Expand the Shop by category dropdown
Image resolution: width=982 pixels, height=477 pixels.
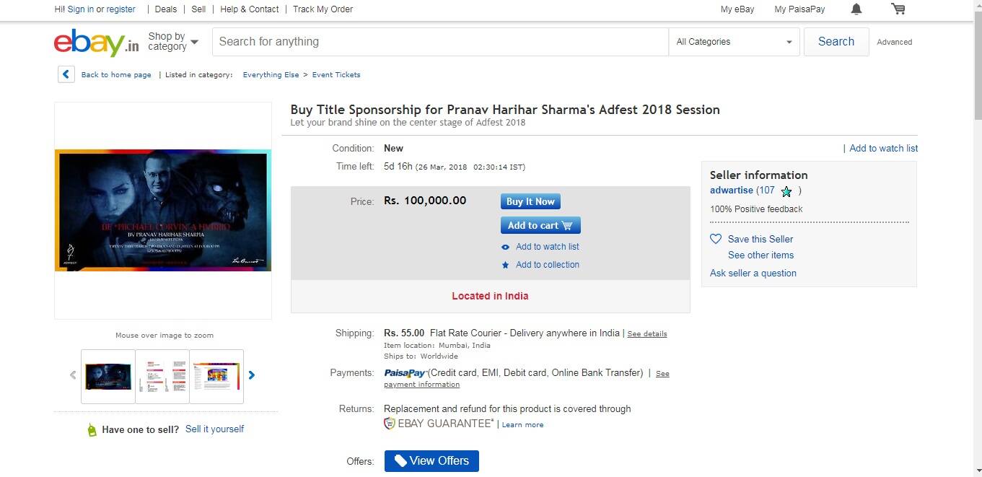coord(173,42)
